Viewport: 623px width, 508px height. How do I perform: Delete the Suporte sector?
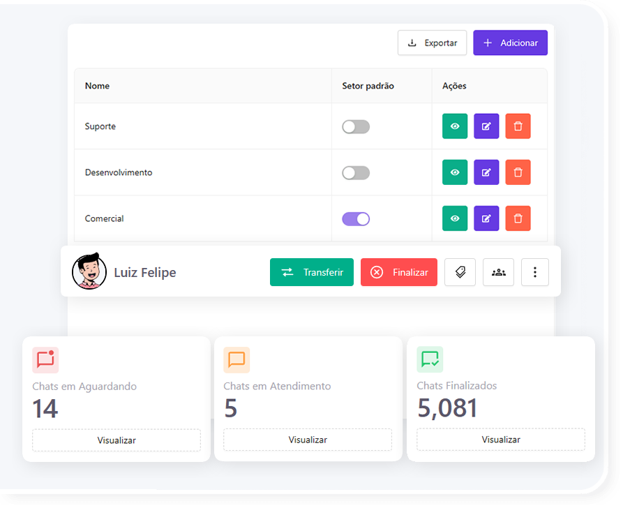tap(518, 126)
